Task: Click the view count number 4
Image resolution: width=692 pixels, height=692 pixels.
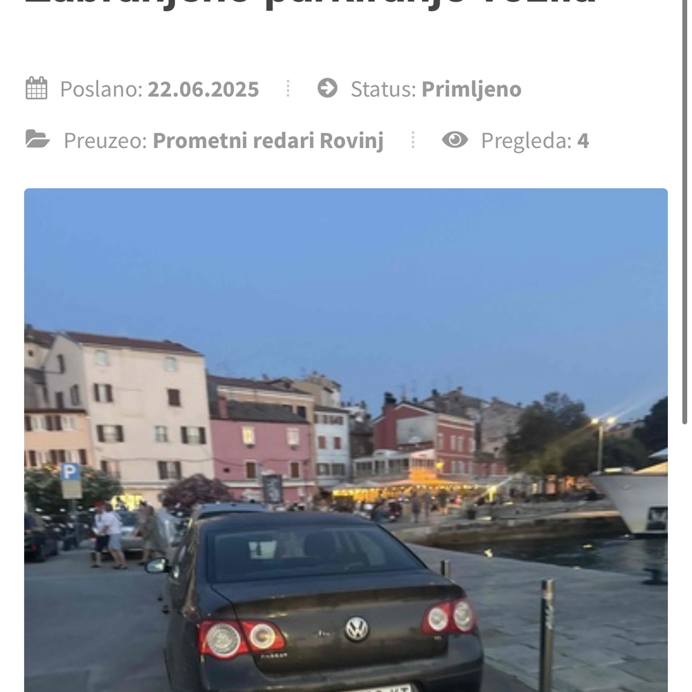Action: pyautogui.click(x=583, y=140)
